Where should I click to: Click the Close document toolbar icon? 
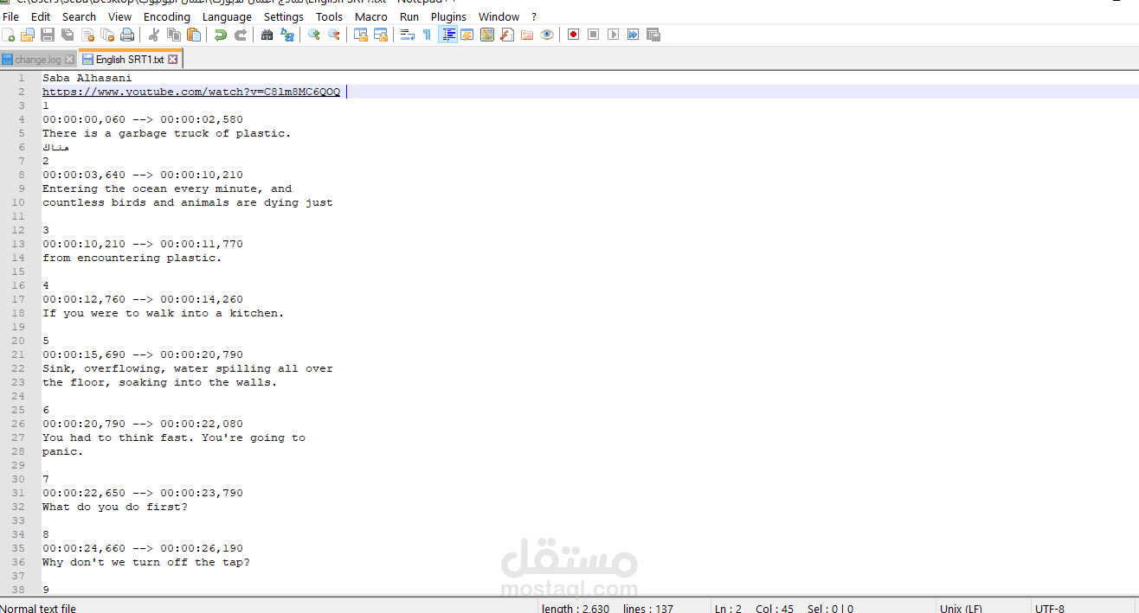click(87, 35)
